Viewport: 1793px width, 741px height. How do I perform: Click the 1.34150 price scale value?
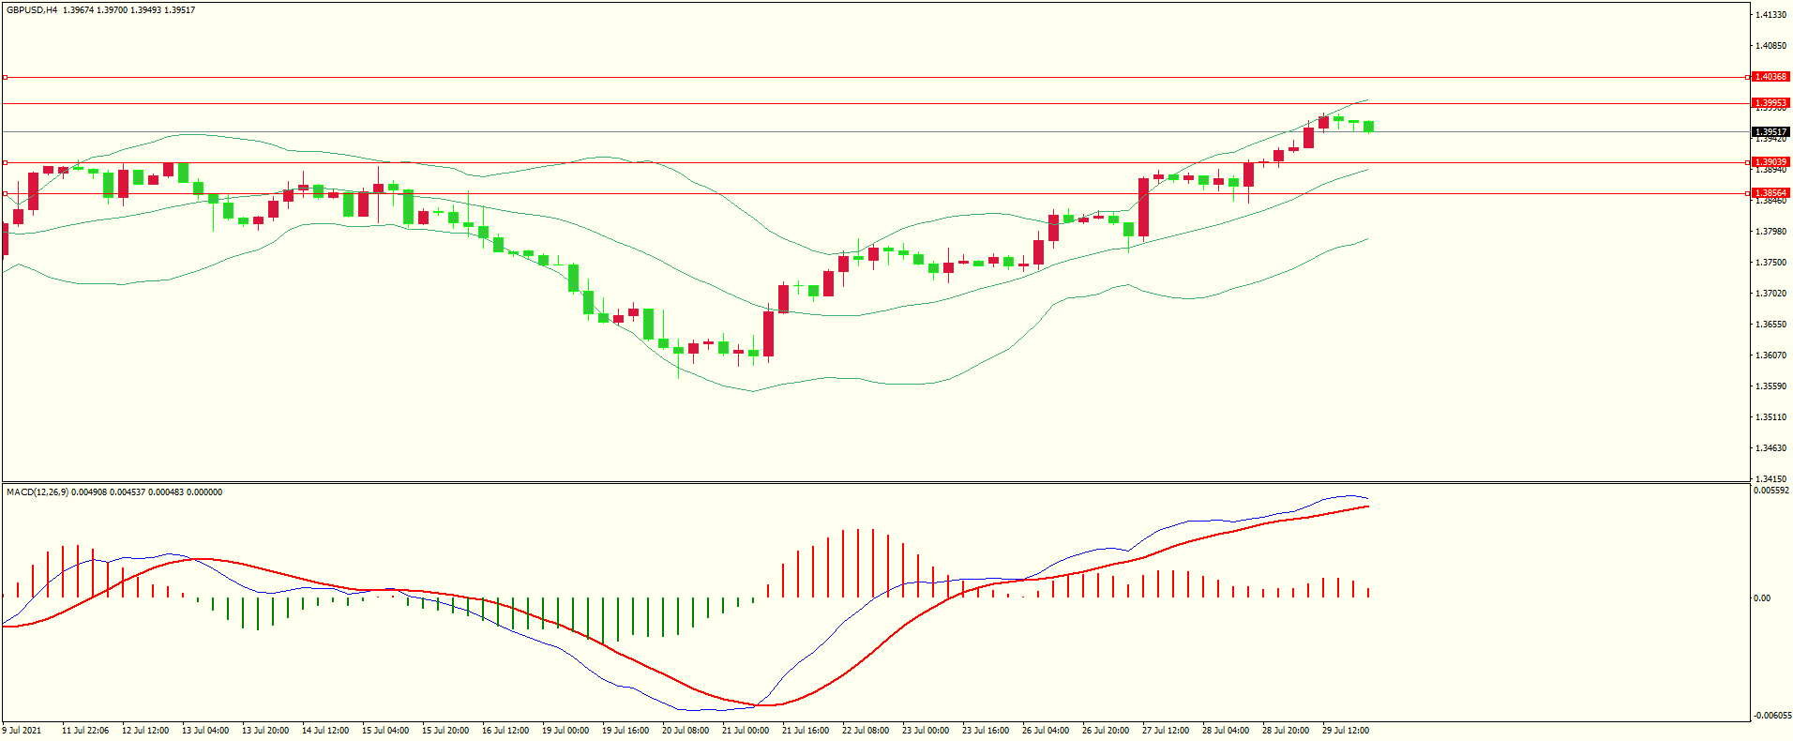(1770, 478)
